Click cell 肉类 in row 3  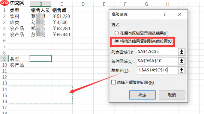coord(19,22)
